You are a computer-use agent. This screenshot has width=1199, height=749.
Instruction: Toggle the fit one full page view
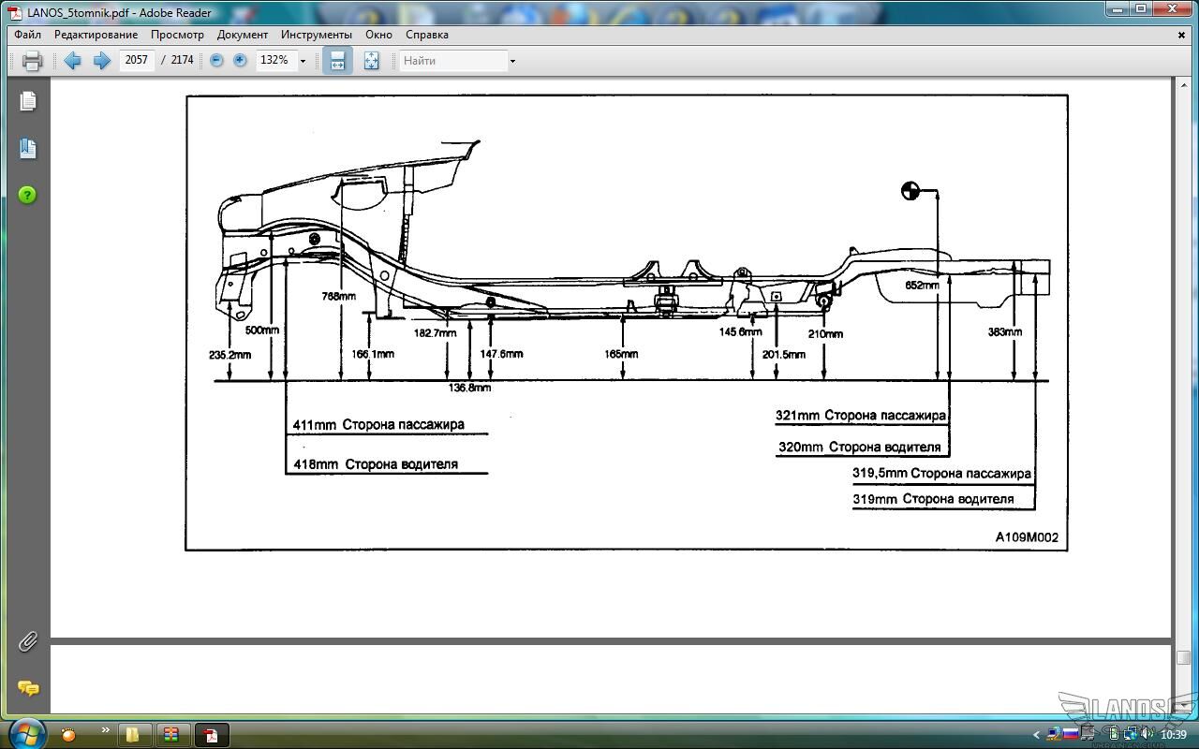click(371, 61)
